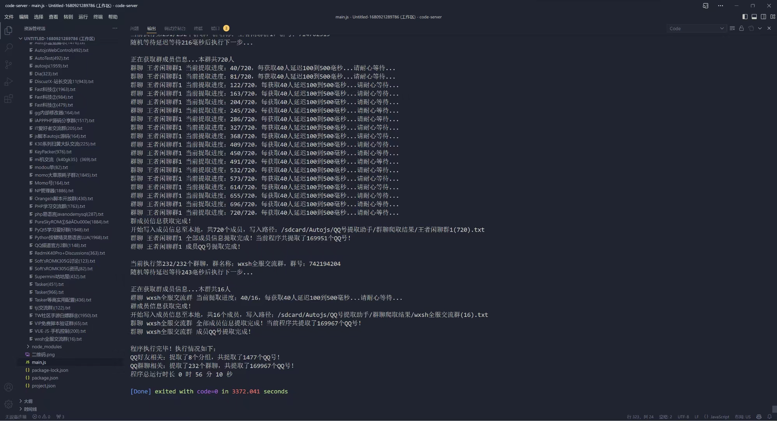Open the Source Control view
777x421 pixels.
tap(9, 65)
